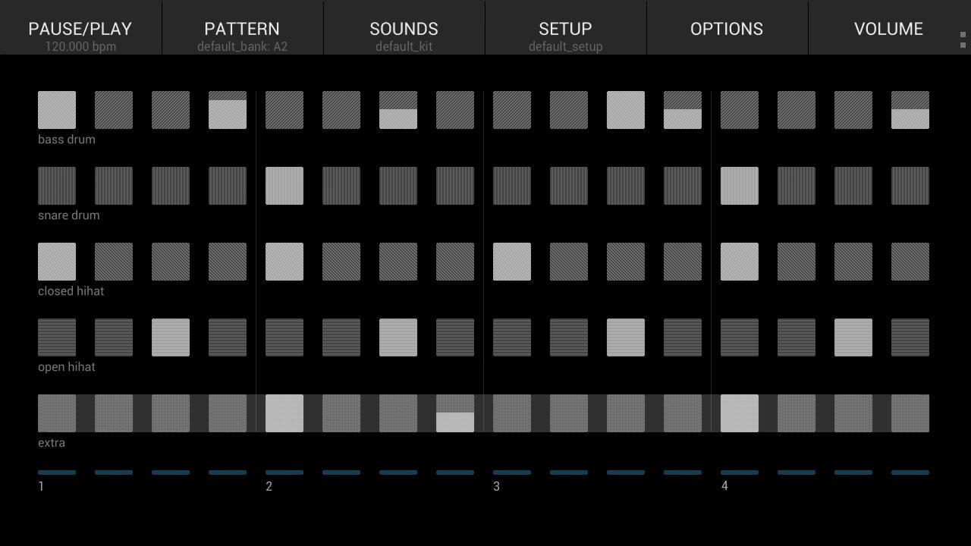This screenshot has height=546, width=971.
Task: Disable closed hihat step 13 pad
Action: click(x=740, y=262)
